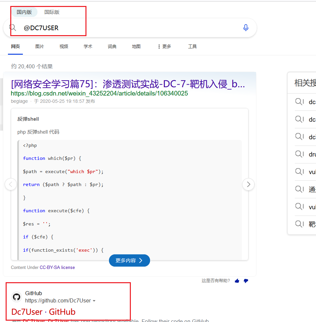Click the php 反弹shell 代码 text

coord(38,132)
